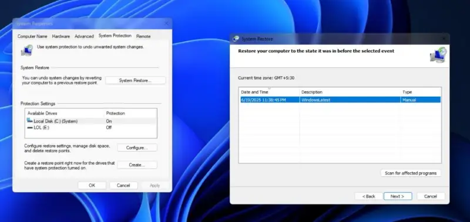Click the LOL (E:) drive icon
The width and height of the screenshot is (470, 222).
click(x=30, y=128)
